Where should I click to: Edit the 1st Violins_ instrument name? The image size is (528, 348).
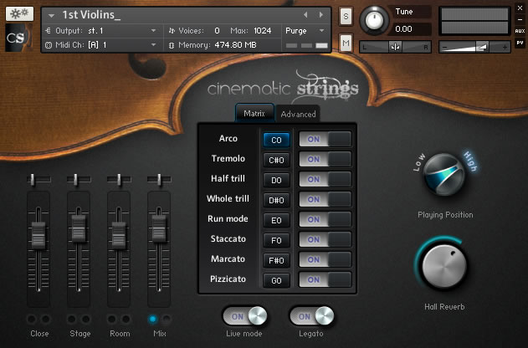click(91, 15)
